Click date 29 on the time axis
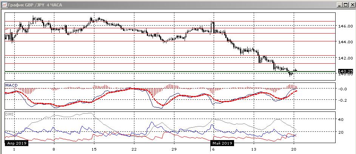Image resolution: width=356 pixels, height=154 pixels. (x=174, y=149)
